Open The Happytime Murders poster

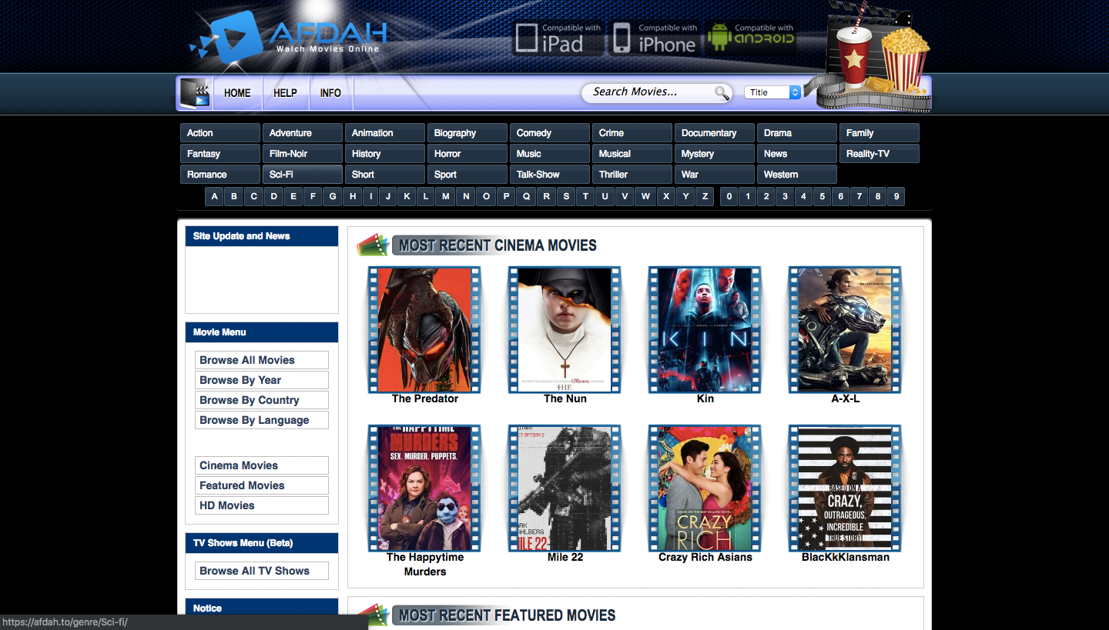pyautogui.click(x=424, y=488)
